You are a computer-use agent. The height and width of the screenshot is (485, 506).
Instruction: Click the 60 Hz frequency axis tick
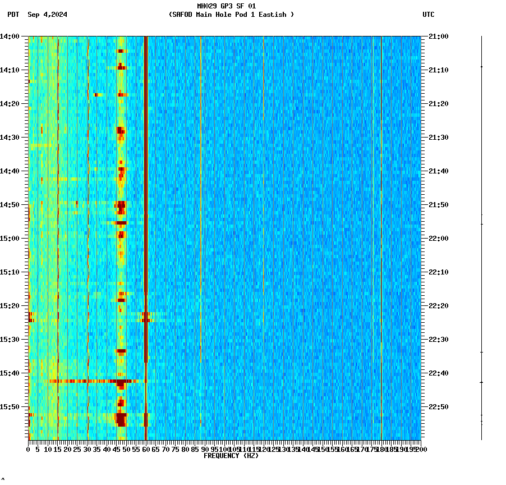pos(145,445)
